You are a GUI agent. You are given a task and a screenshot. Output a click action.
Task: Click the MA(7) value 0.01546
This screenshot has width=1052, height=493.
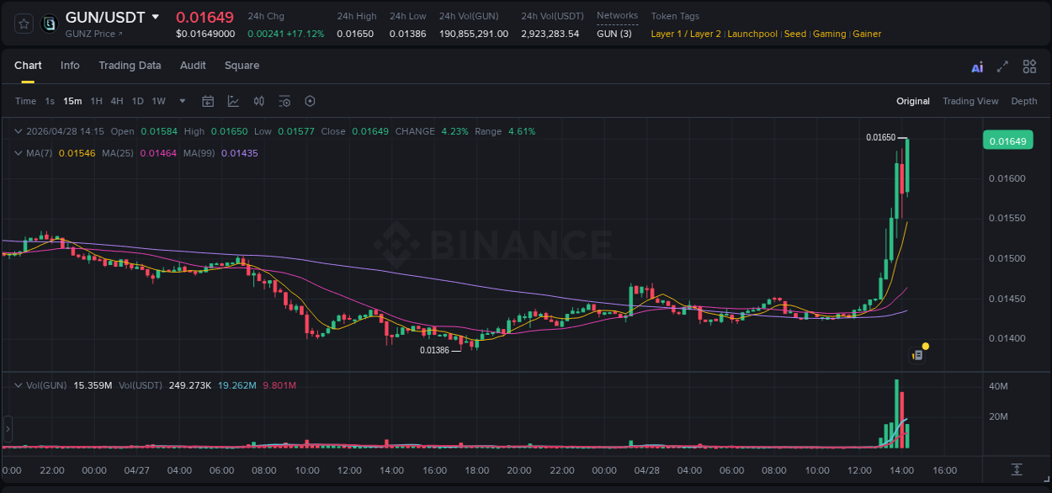coord(77,153)
